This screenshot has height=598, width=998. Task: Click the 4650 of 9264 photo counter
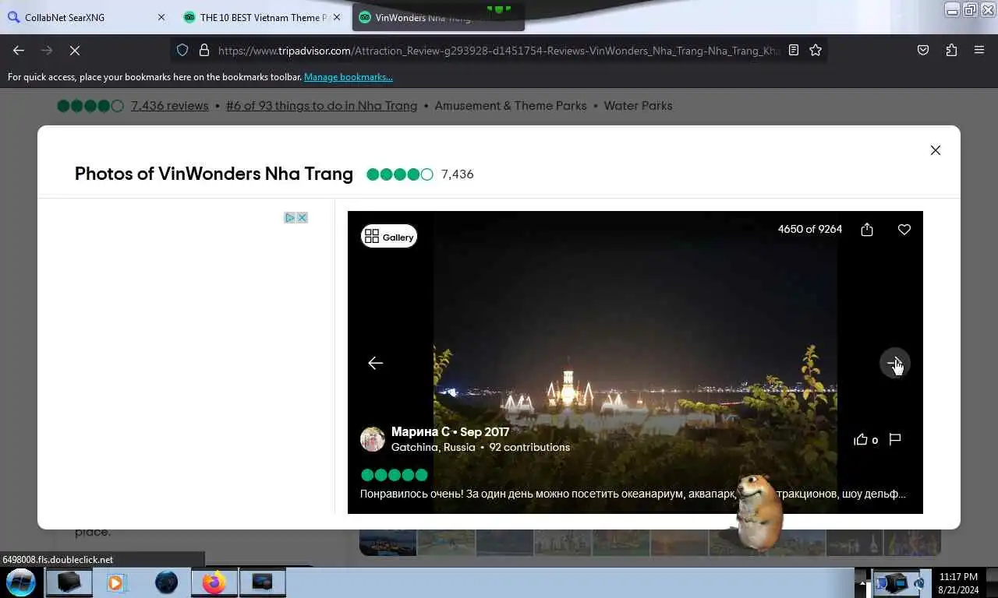coord(810,229)
